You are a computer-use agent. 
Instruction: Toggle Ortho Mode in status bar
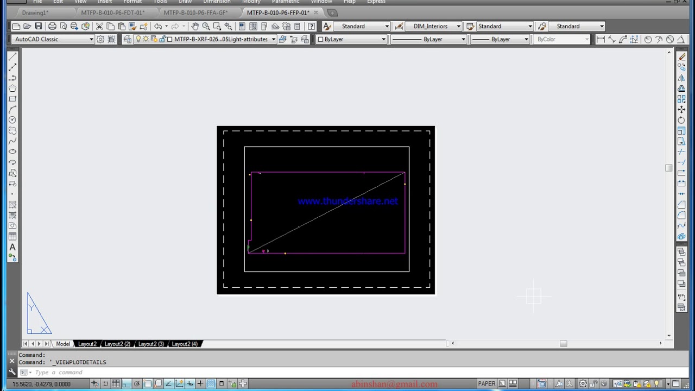127,384
